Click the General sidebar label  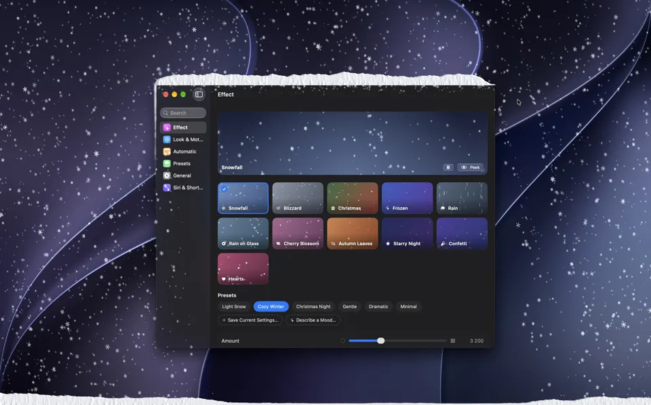coord(182,175)
